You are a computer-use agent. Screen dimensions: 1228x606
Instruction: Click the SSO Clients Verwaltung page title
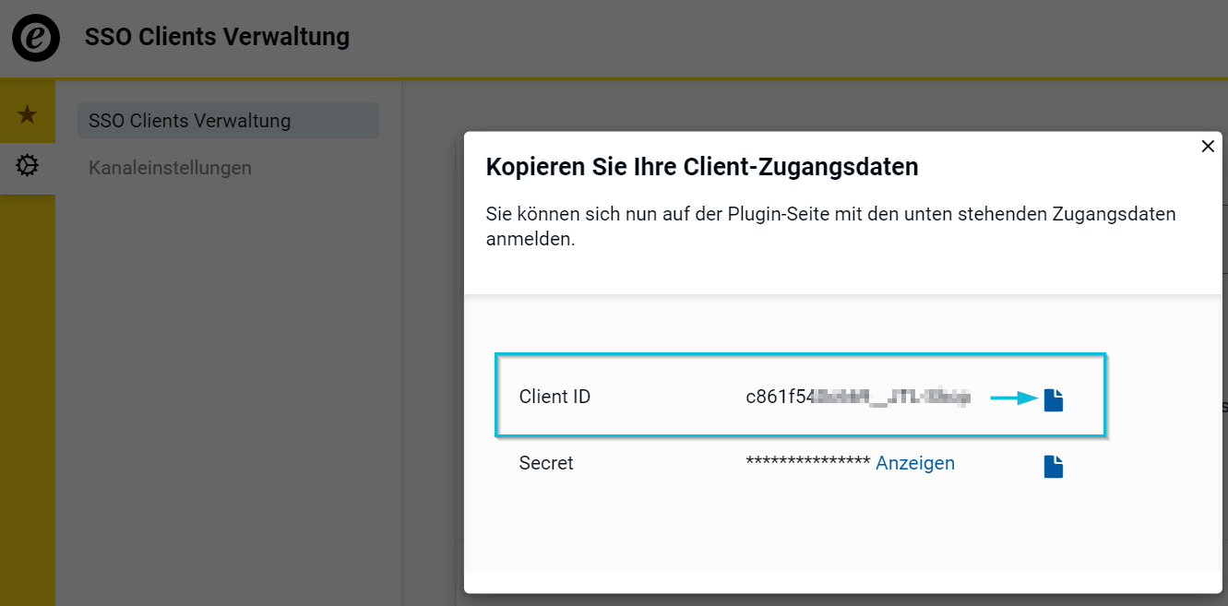(217, 37)
